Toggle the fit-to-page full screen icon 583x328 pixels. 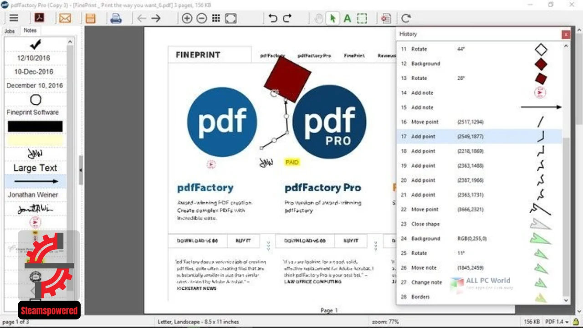[231, 18]
